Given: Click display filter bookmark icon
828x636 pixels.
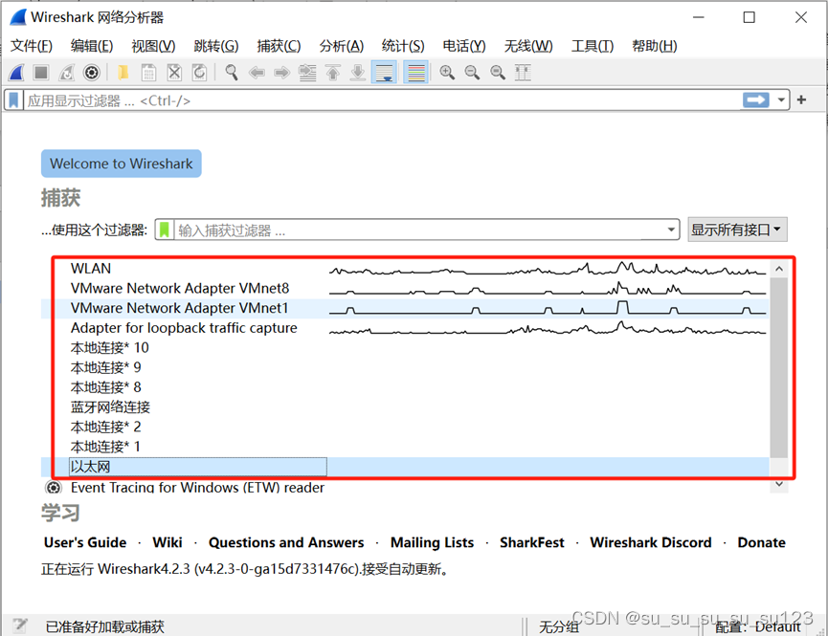Looking at the screenshot, I should coord(13,100).
